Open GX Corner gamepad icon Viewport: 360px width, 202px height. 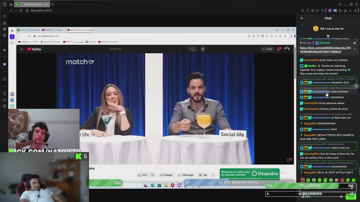[11, 4]
